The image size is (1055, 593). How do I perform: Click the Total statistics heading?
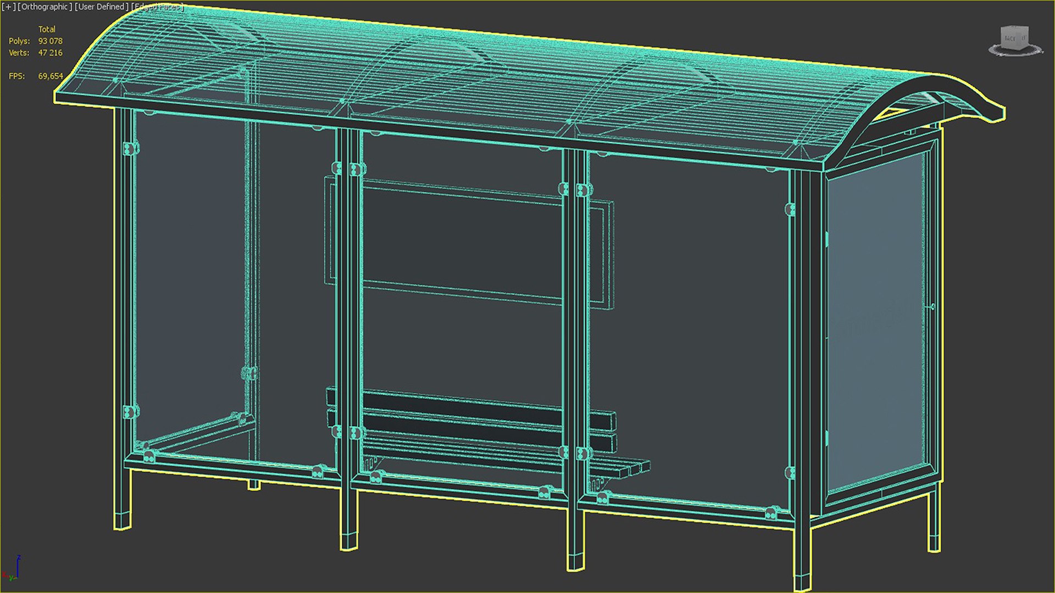[47, 30]
